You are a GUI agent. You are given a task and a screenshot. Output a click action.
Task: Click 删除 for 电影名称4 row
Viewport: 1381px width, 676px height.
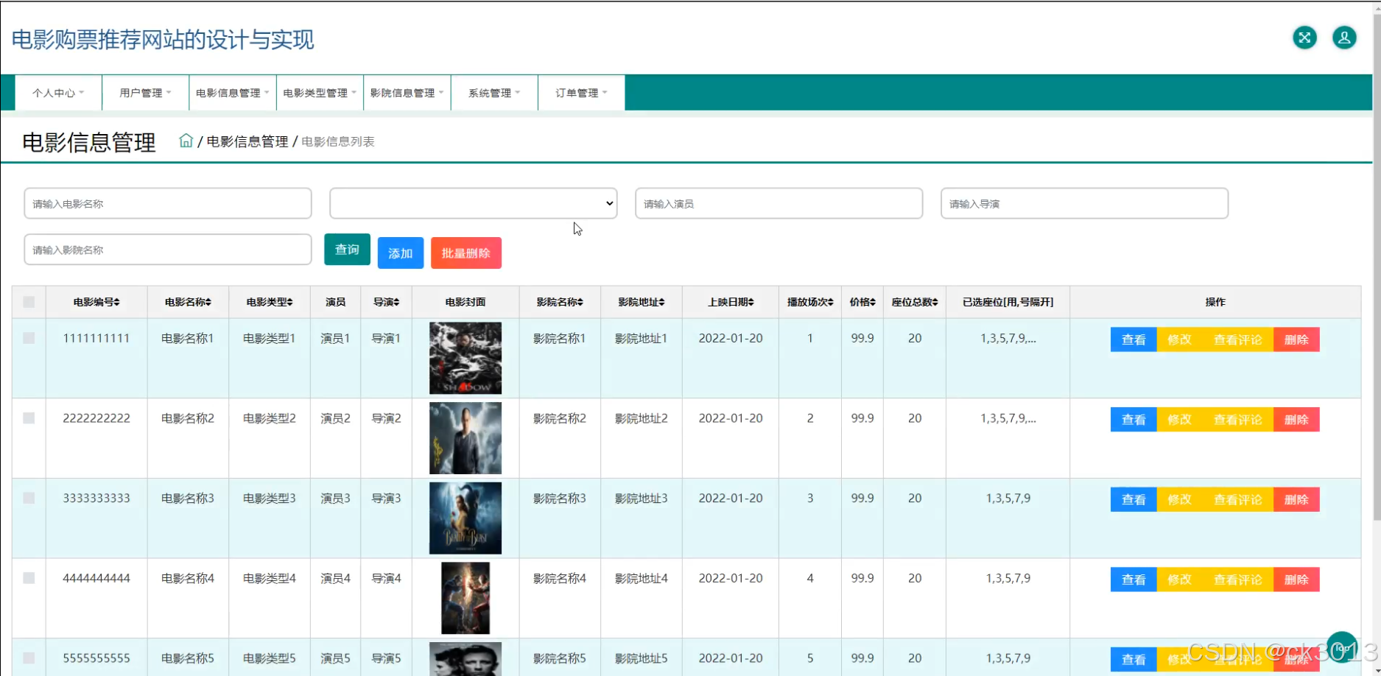coord(1296,580)
